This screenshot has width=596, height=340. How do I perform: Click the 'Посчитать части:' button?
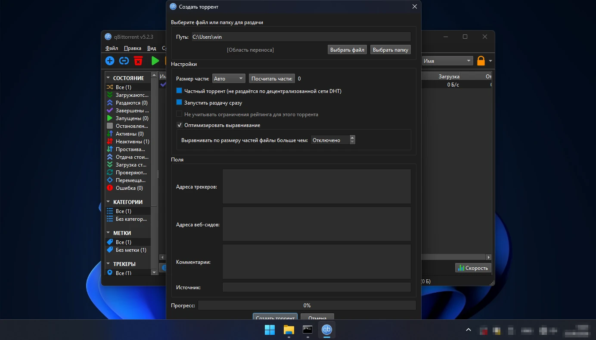[272, 79]
